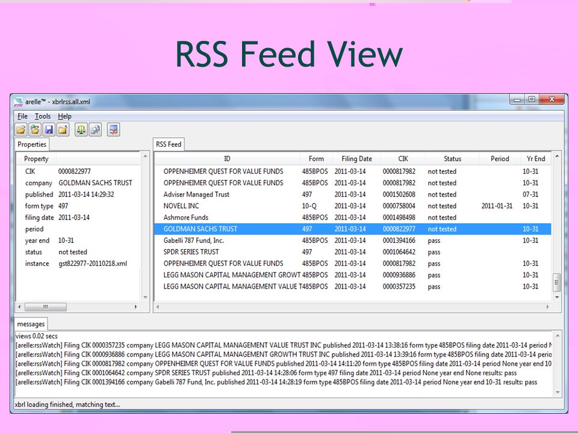Select the SPDR SERIES TRUST row

click(x=353, y=252)
